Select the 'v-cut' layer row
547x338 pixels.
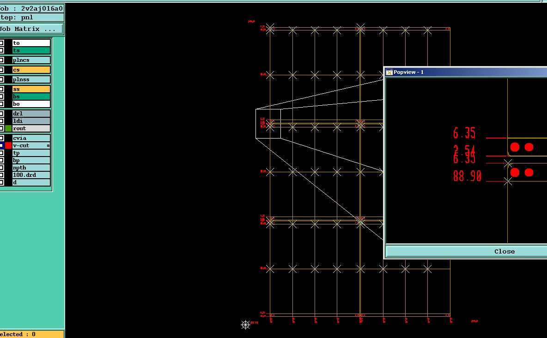(x=31, y=145)
